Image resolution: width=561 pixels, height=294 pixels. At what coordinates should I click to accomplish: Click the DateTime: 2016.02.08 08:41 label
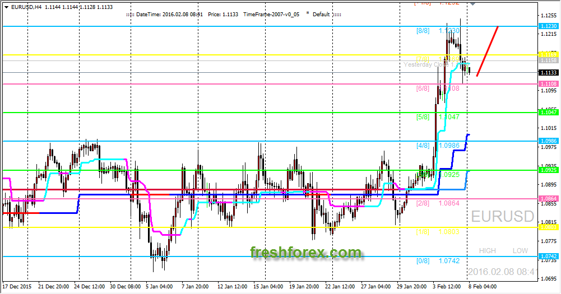[x=170, y=15]
